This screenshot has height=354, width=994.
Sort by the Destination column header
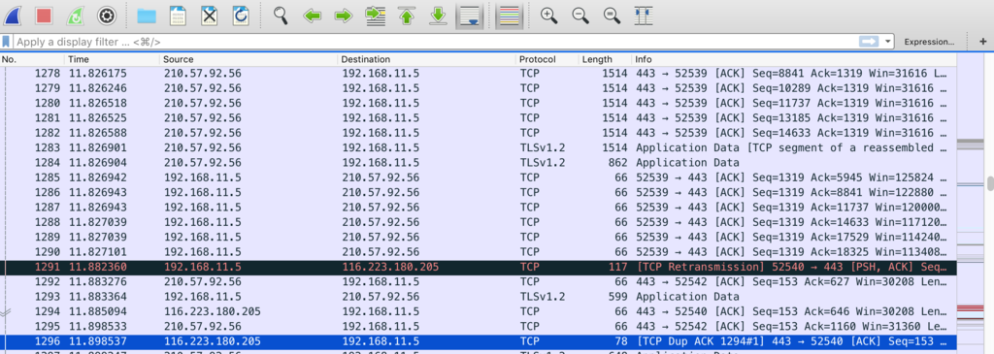[426, 59]
